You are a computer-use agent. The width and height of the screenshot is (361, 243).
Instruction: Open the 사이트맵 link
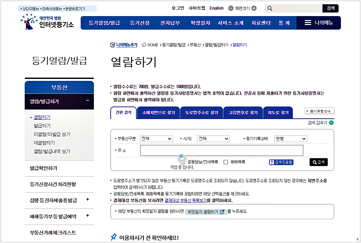tap(197, 8)
